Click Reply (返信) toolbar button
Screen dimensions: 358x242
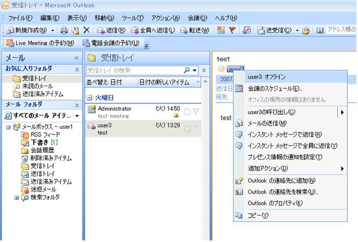tap(111, 30)
